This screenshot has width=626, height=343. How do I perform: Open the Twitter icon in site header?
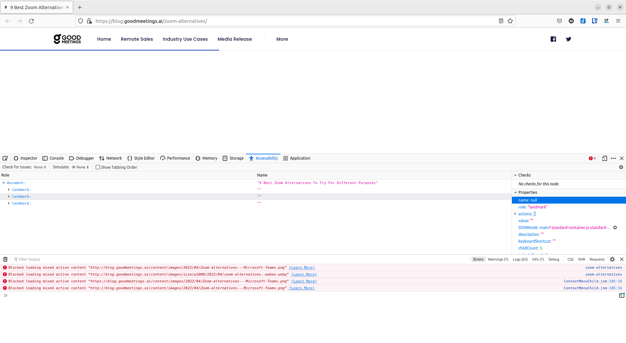coord(569,39)
